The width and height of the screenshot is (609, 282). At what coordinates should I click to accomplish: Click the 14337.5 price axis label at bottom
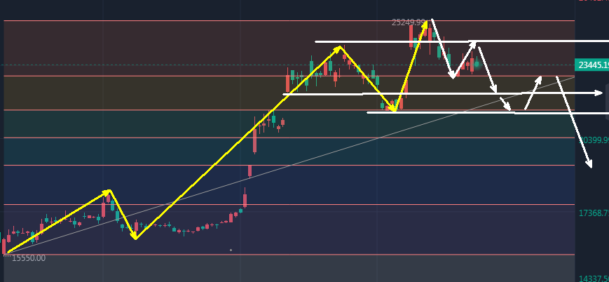click(x=594, y=278)
